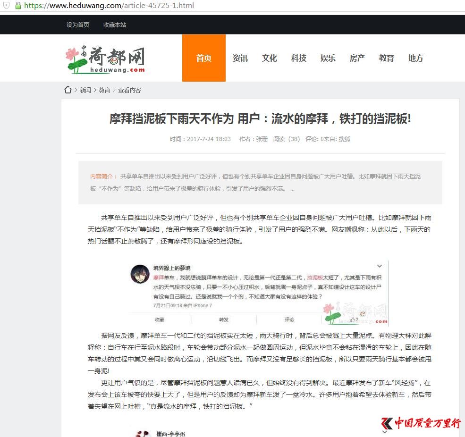Click 收藏本站 in the top bar
Screen dimensions: 465x437
point(114,25)
